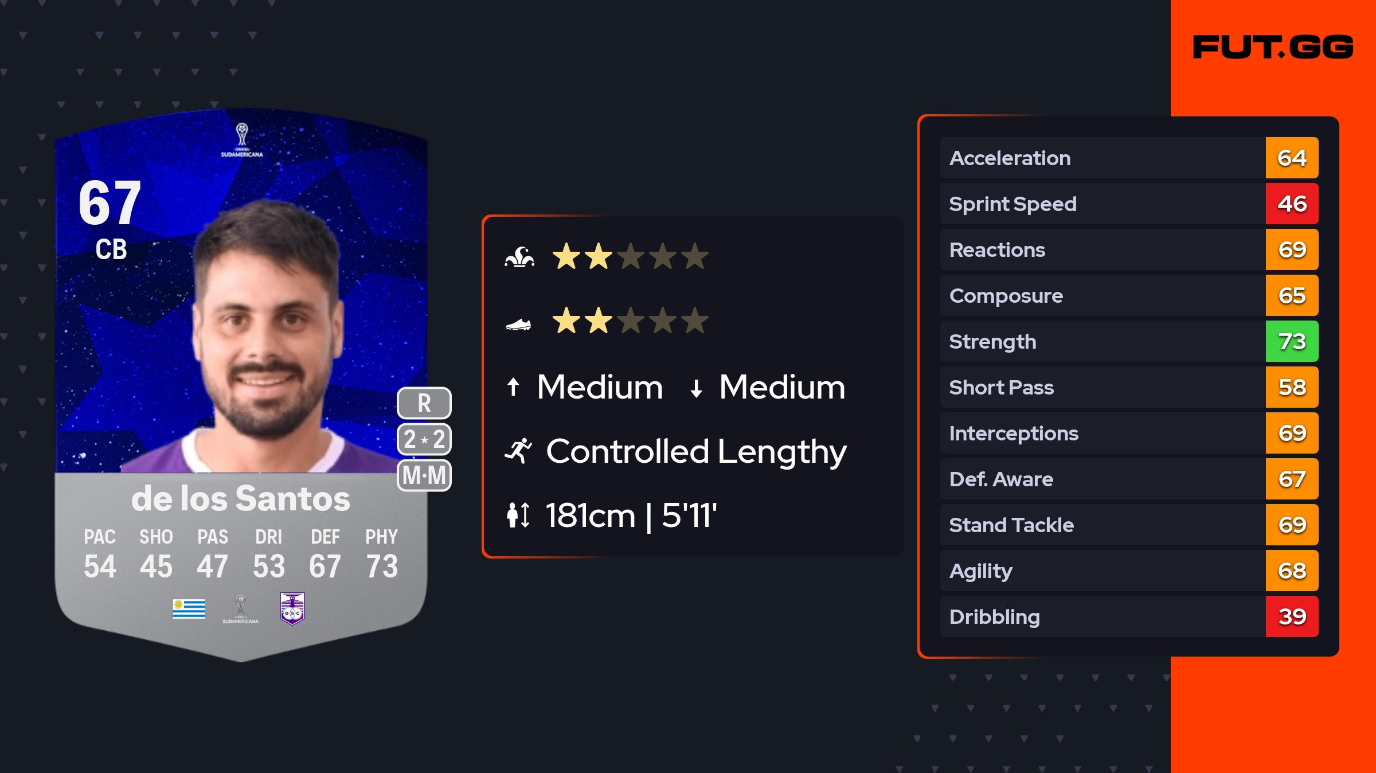The image size is (1376, 773).
Task: Click the FUT.GG logo
Action: tap(1273, 47)
